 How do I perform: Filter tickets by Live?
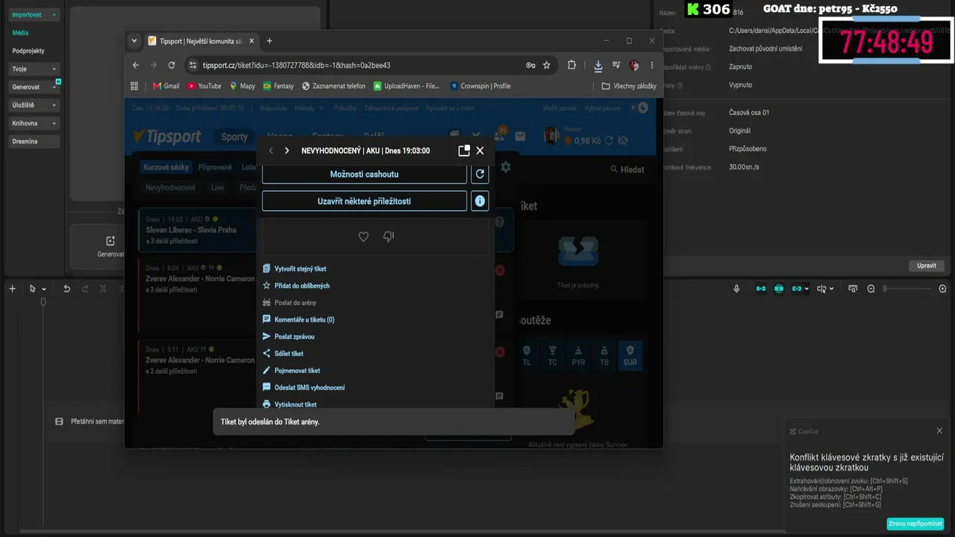click(217, 188)
